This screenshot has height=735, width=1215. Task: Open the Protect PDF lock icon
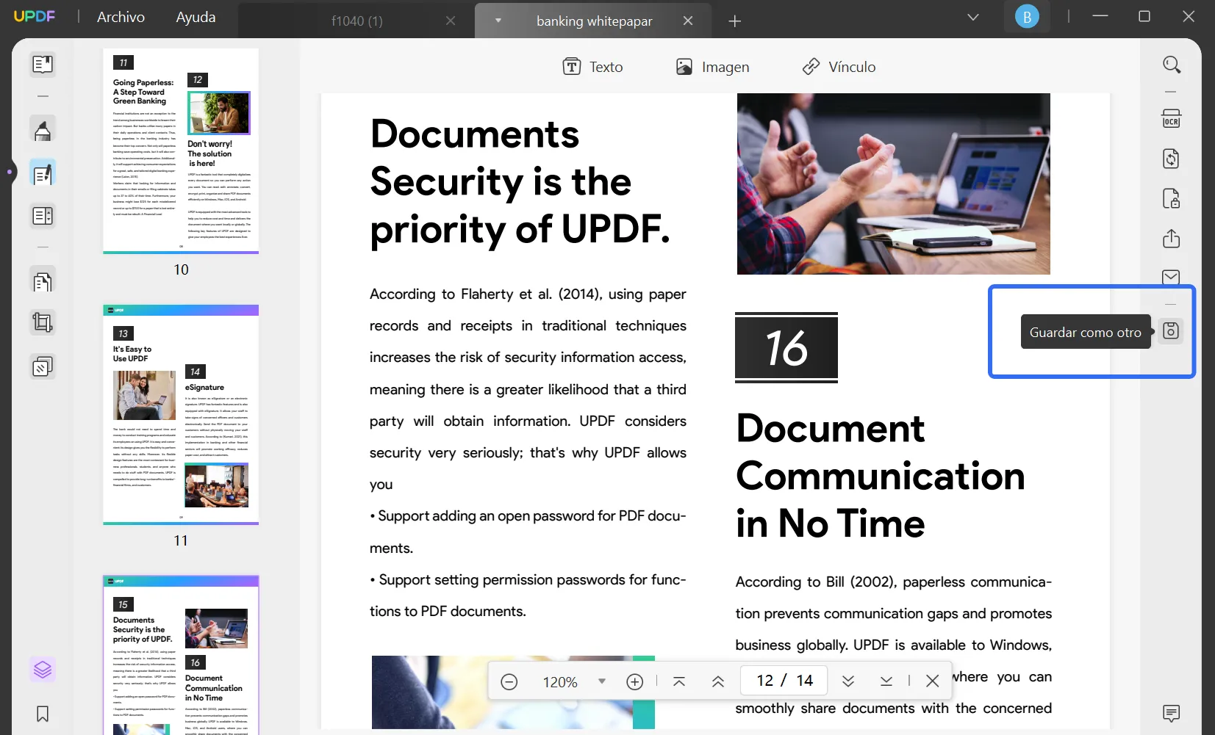coord(1172,199)
